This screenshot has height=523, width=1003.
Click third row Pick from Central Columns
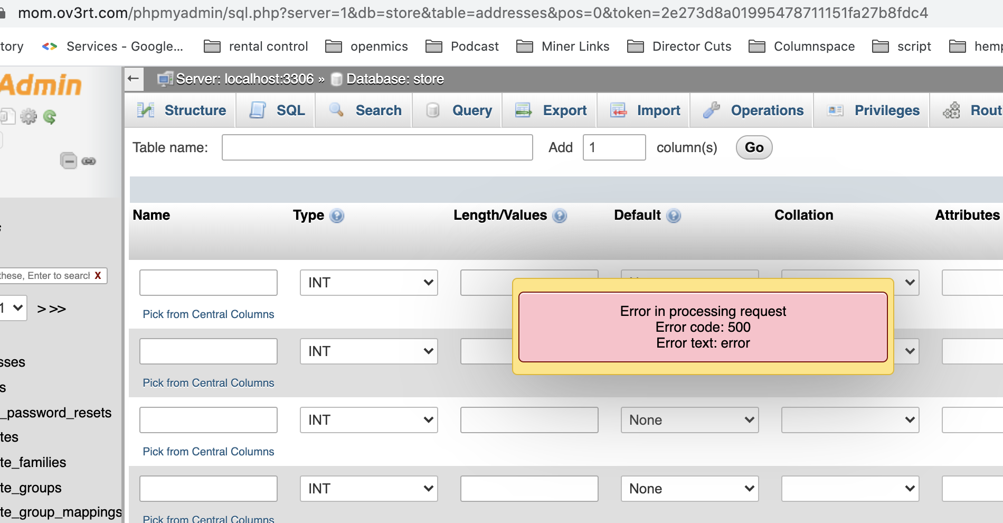209,452
